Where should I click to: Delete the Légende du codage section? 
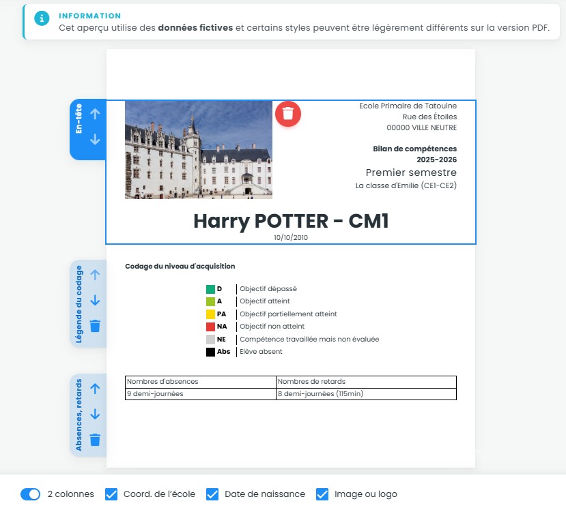pyautogui.click(x=95, y=325)
